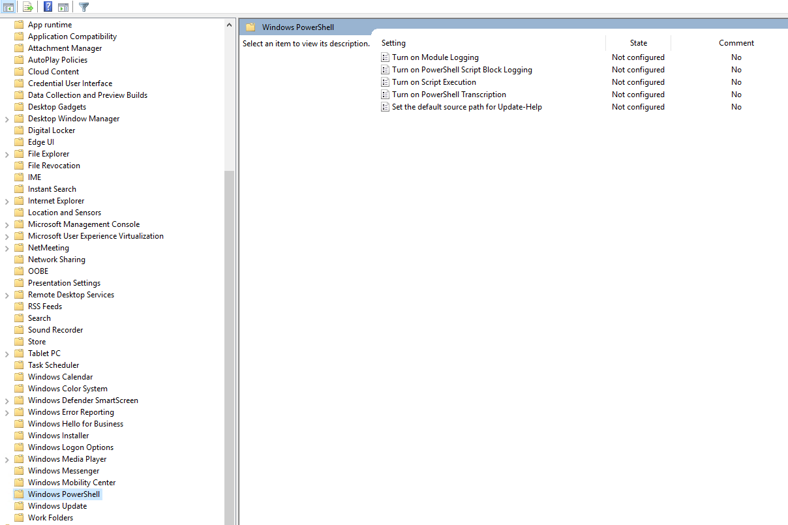Click the tree pane scroll up arrow

(229, 25)
